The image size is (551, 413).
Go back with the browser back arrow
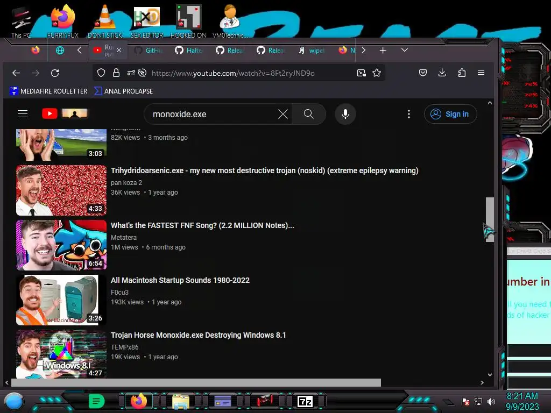point(16,73)
